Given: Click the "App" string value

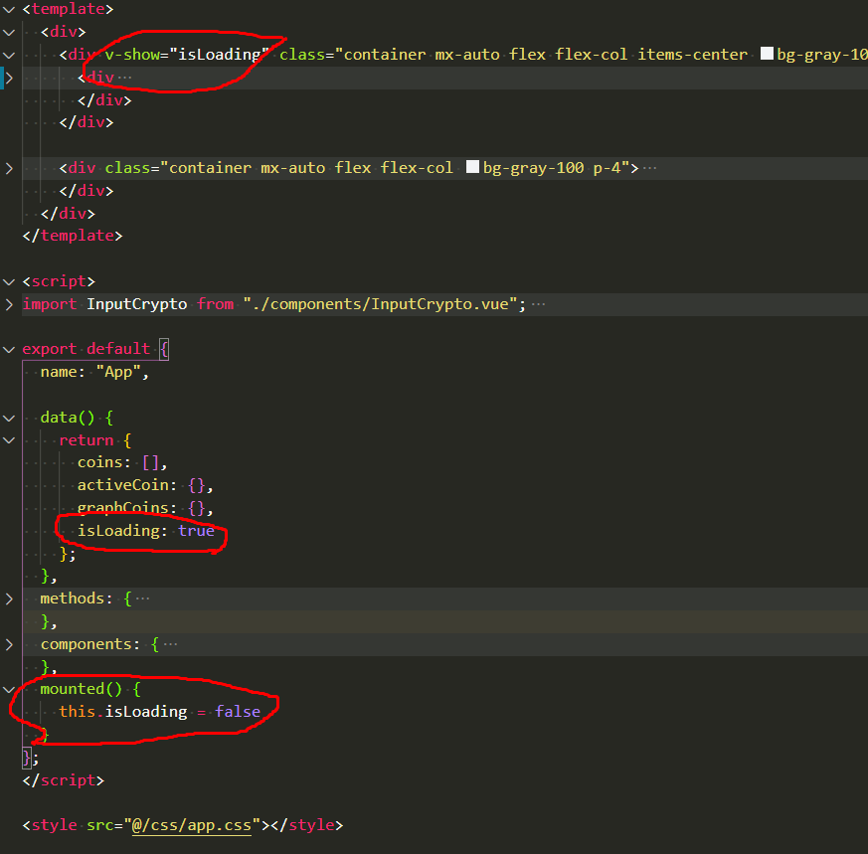Looking at the screenshot, I should click(x=118, y=372).
